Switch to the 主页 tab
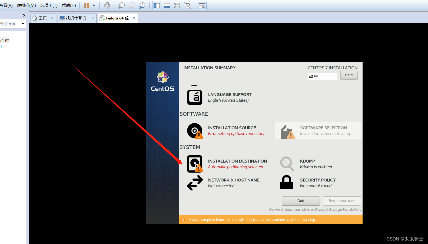Viewport: 428px width, 244px height. click(x=43, y=18)
